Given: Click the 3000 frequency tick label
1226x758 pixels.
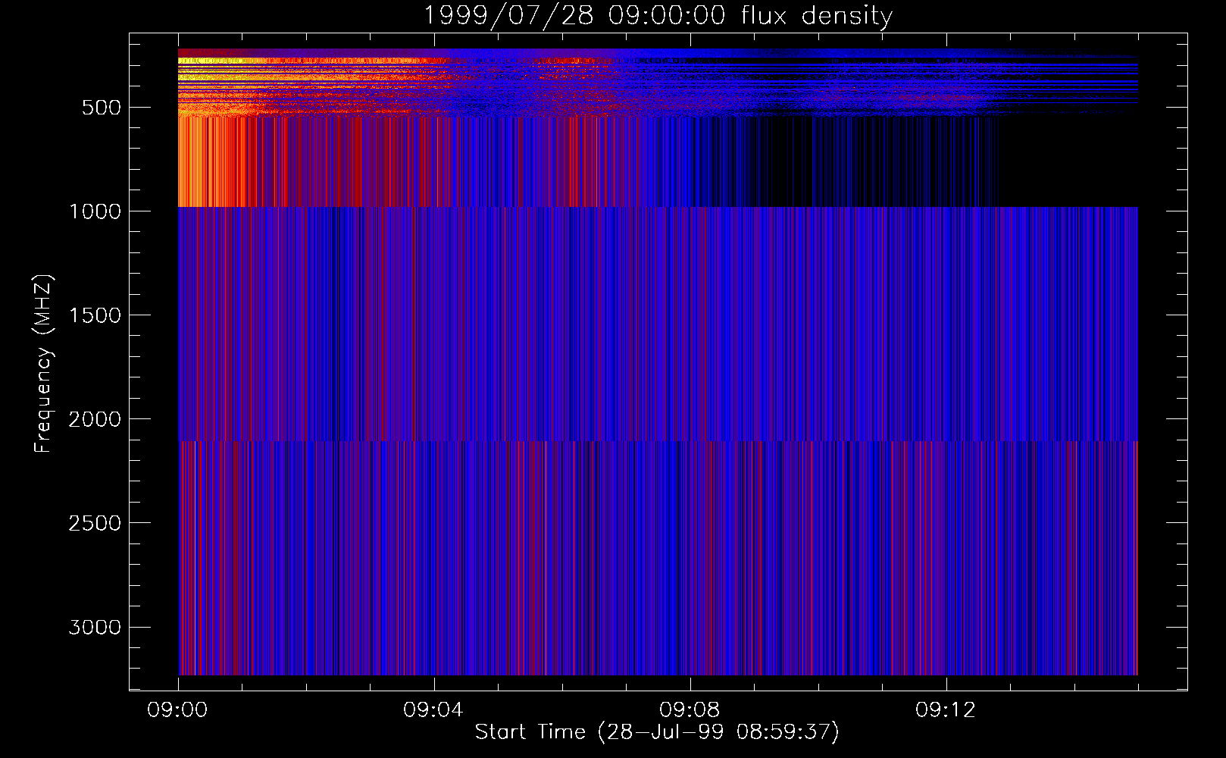Looking at the screenshot, I should coord(95,628).
